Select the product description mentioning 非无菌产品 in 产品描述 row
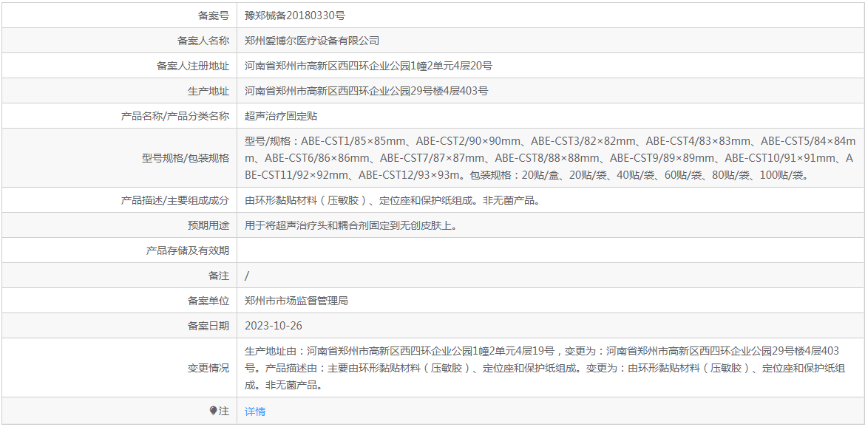865x427 pixels. (393, 200)
